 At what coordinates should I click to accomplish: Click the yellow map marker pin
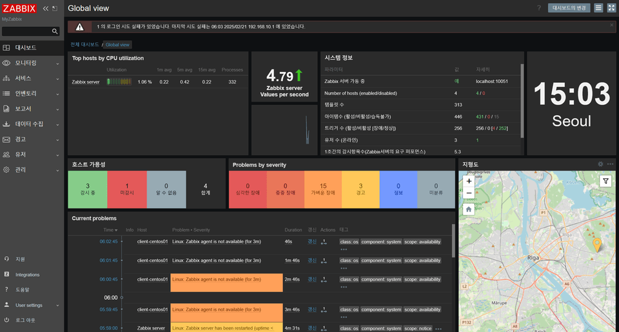tap(597, 244)
